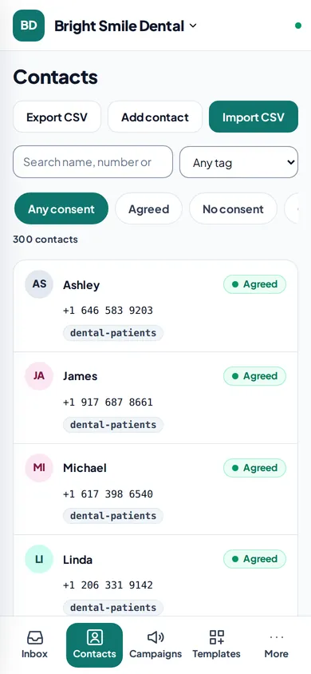Click the Export CSV button
311x674 pixels.
pos(57,117)
